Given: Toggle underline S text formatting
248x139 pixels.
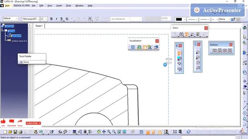Looking at the screenshot, I should tap(62, 19).
